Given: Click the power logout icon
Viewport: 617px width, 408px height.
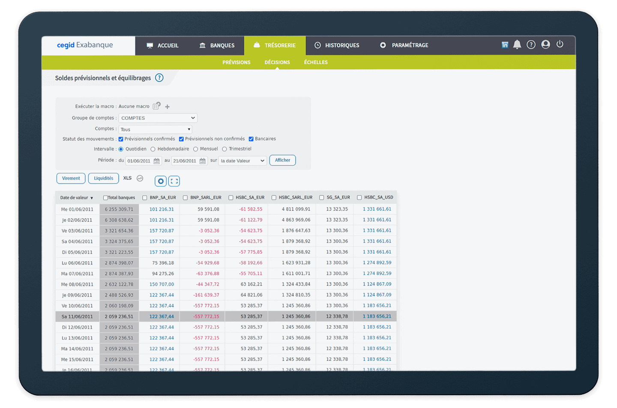Looking at the screenshot, I should pyautogui.click(x=560, y=44).
